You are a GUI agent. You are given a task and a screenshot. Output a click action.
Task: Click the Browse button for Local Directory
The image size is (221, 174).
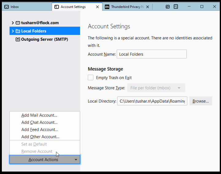pos(201,101)
